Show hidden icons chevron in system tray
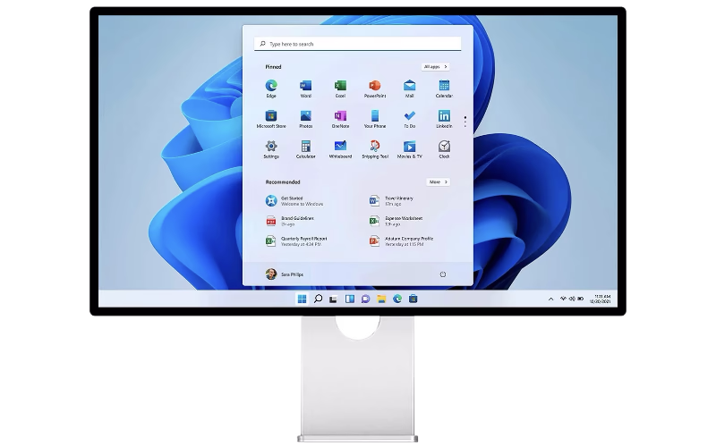 point(550,298)
